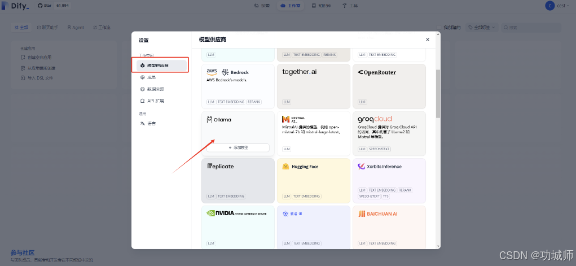Click the MistralAI description text
This screenshot has height=266, width=576.
(311, 129)
